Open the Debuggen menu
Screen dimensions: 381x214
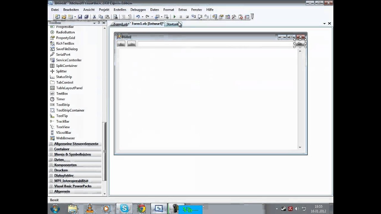click(138, 10)
